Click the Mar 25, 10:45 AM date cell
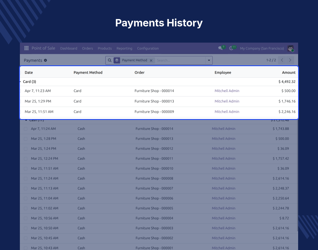Screen dimensions: 318x250 pos(45,238)
